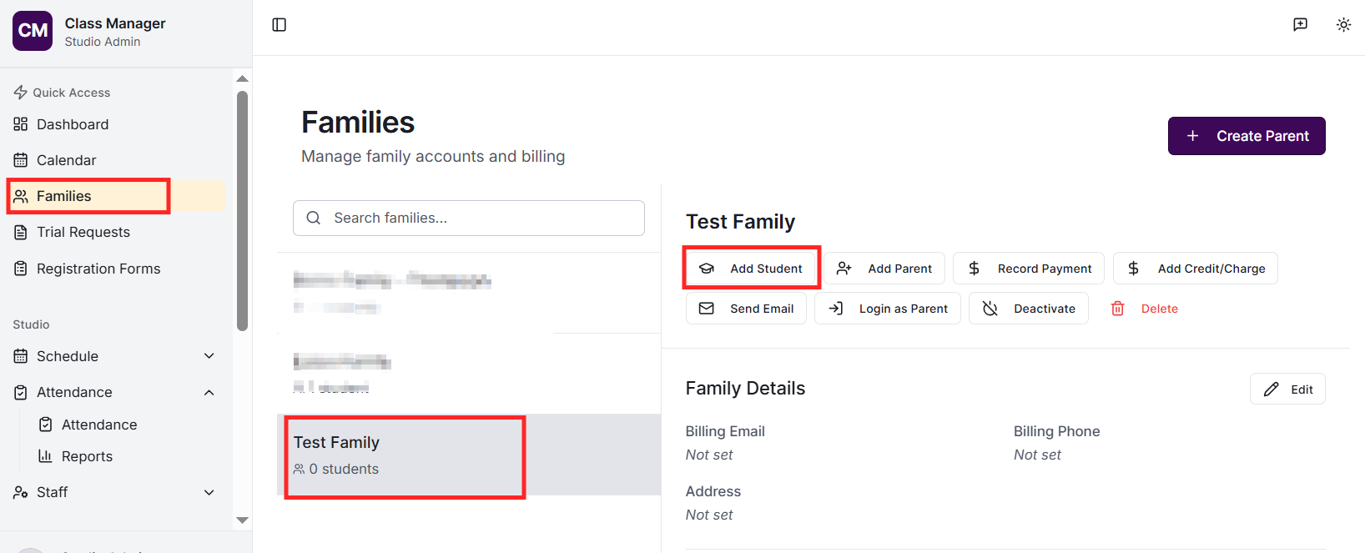
Task: Click the feedback message icon
Action: (1300, 25)
